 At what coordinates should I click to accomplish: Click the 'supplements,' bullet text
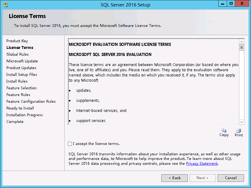coord(88,101)
